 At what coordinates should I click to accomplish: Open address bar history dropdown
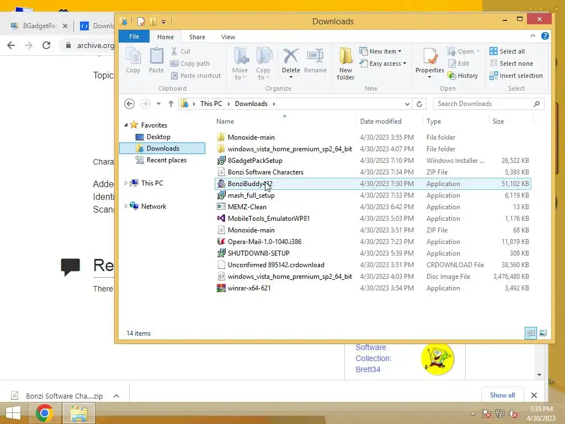[x=407, y=104]
